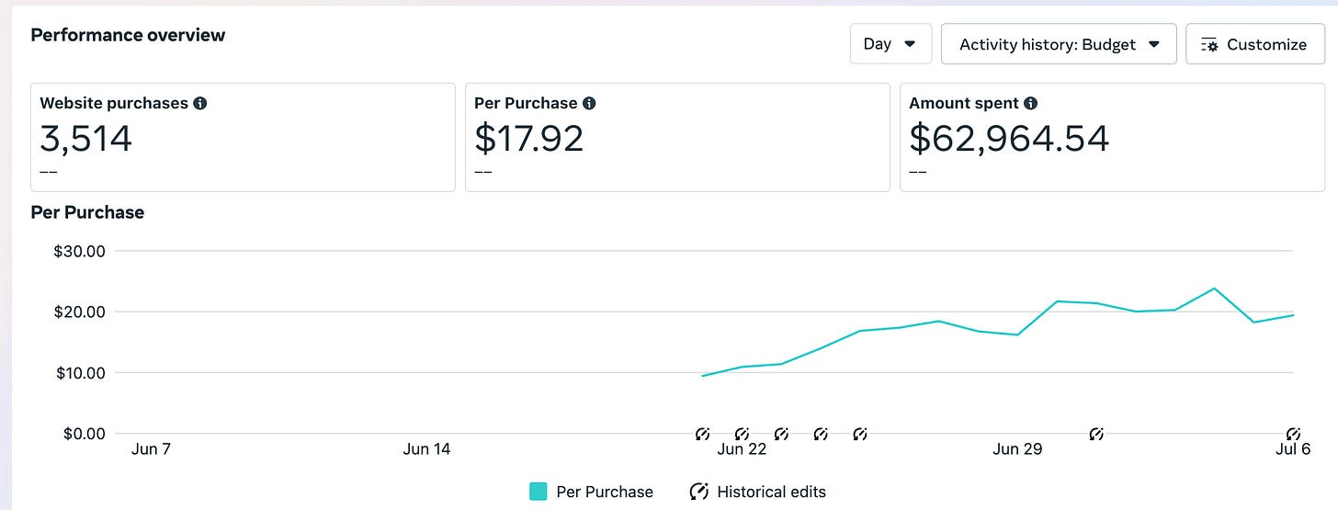Click the peak point of the teal line
1338x510 pixels.
(1215, 289)
